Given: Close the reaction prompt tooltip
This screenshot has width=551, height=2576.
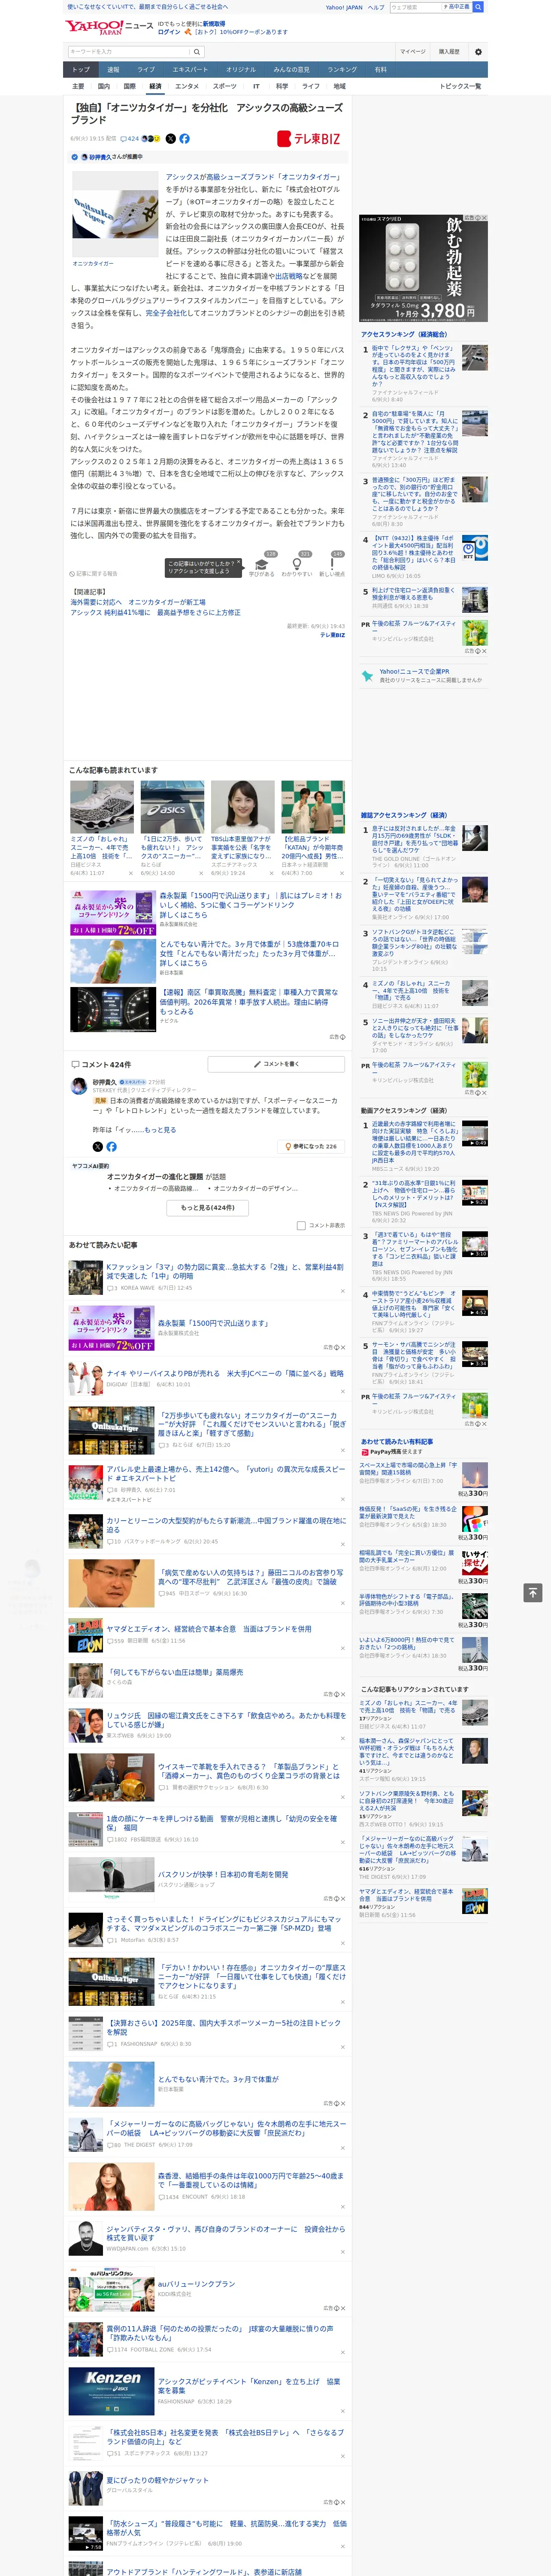Looking at the screenshot, I should (238, 562).
